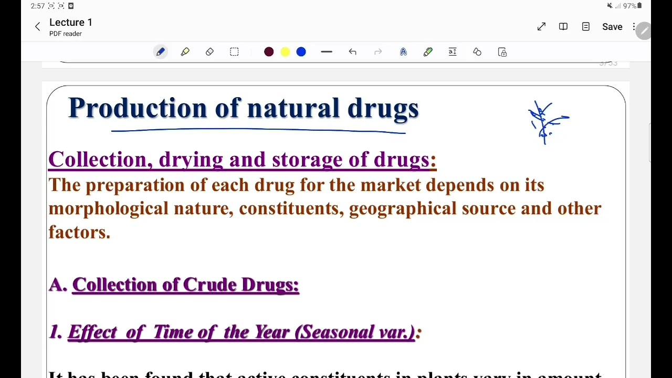Screen dimensions: 672x378
Task: Pick the dark maroon pen color
Action: [269, 52]
